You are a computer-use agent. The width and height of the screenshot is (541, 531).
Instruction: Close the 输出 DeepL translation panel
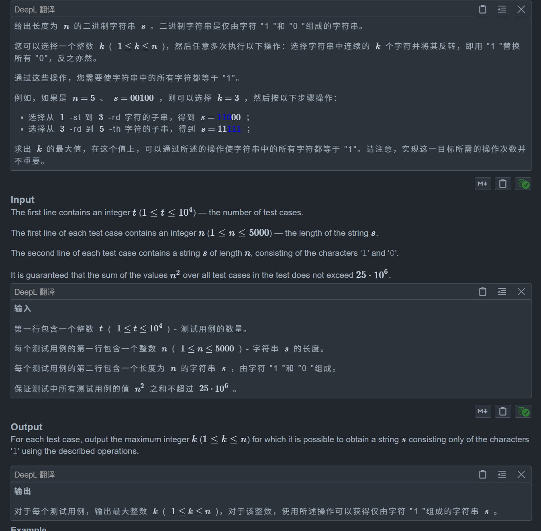[521, 474]
